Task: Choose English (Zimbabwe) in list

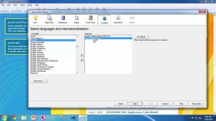Action: pos(53,71)
